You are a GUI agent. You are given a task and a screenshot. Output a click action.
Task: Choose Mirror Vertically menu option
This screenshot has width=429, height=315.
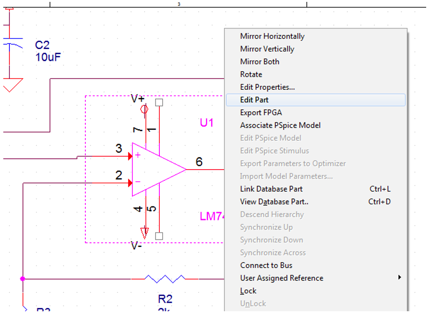point(267,49)
